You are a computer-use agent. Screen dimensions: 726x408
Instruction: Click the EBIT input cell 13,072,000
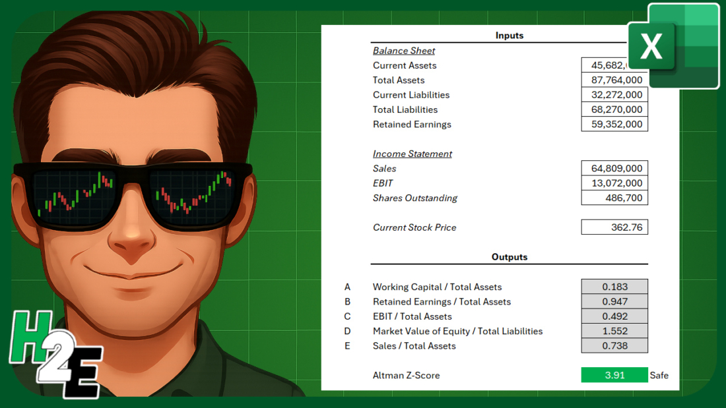[x=614, y=183]
